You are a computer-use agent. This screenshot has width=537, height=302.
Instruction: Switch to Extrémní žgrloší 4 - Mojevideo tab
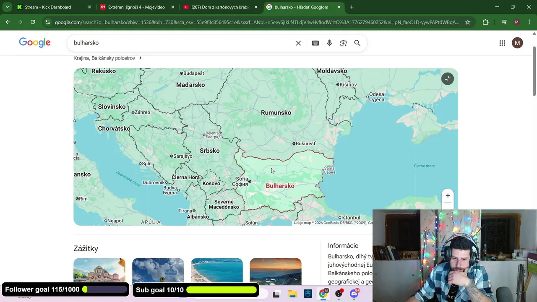[x=136, y=7]
